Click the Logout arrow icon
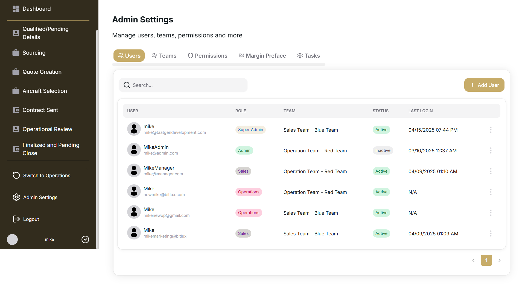The height and width of the screenshot is (293, 525). pos(16,219)
